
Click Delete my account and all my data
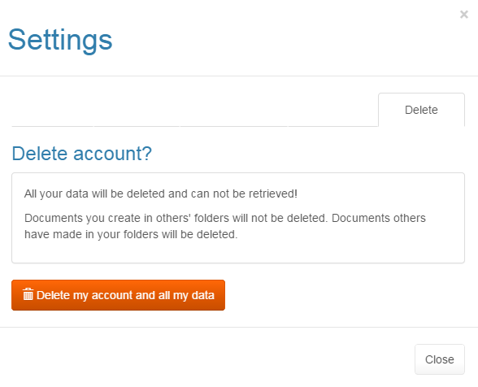119,295
